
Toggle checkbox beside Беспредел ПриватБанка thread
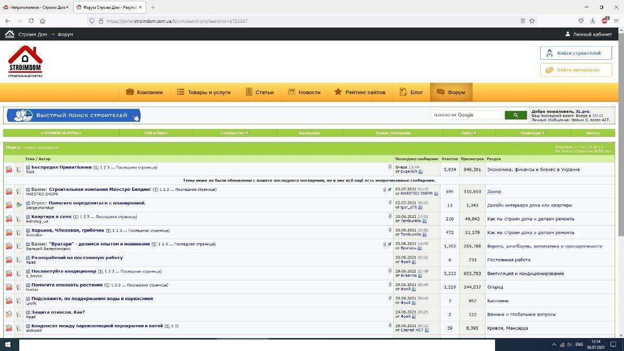pos(28,167)
